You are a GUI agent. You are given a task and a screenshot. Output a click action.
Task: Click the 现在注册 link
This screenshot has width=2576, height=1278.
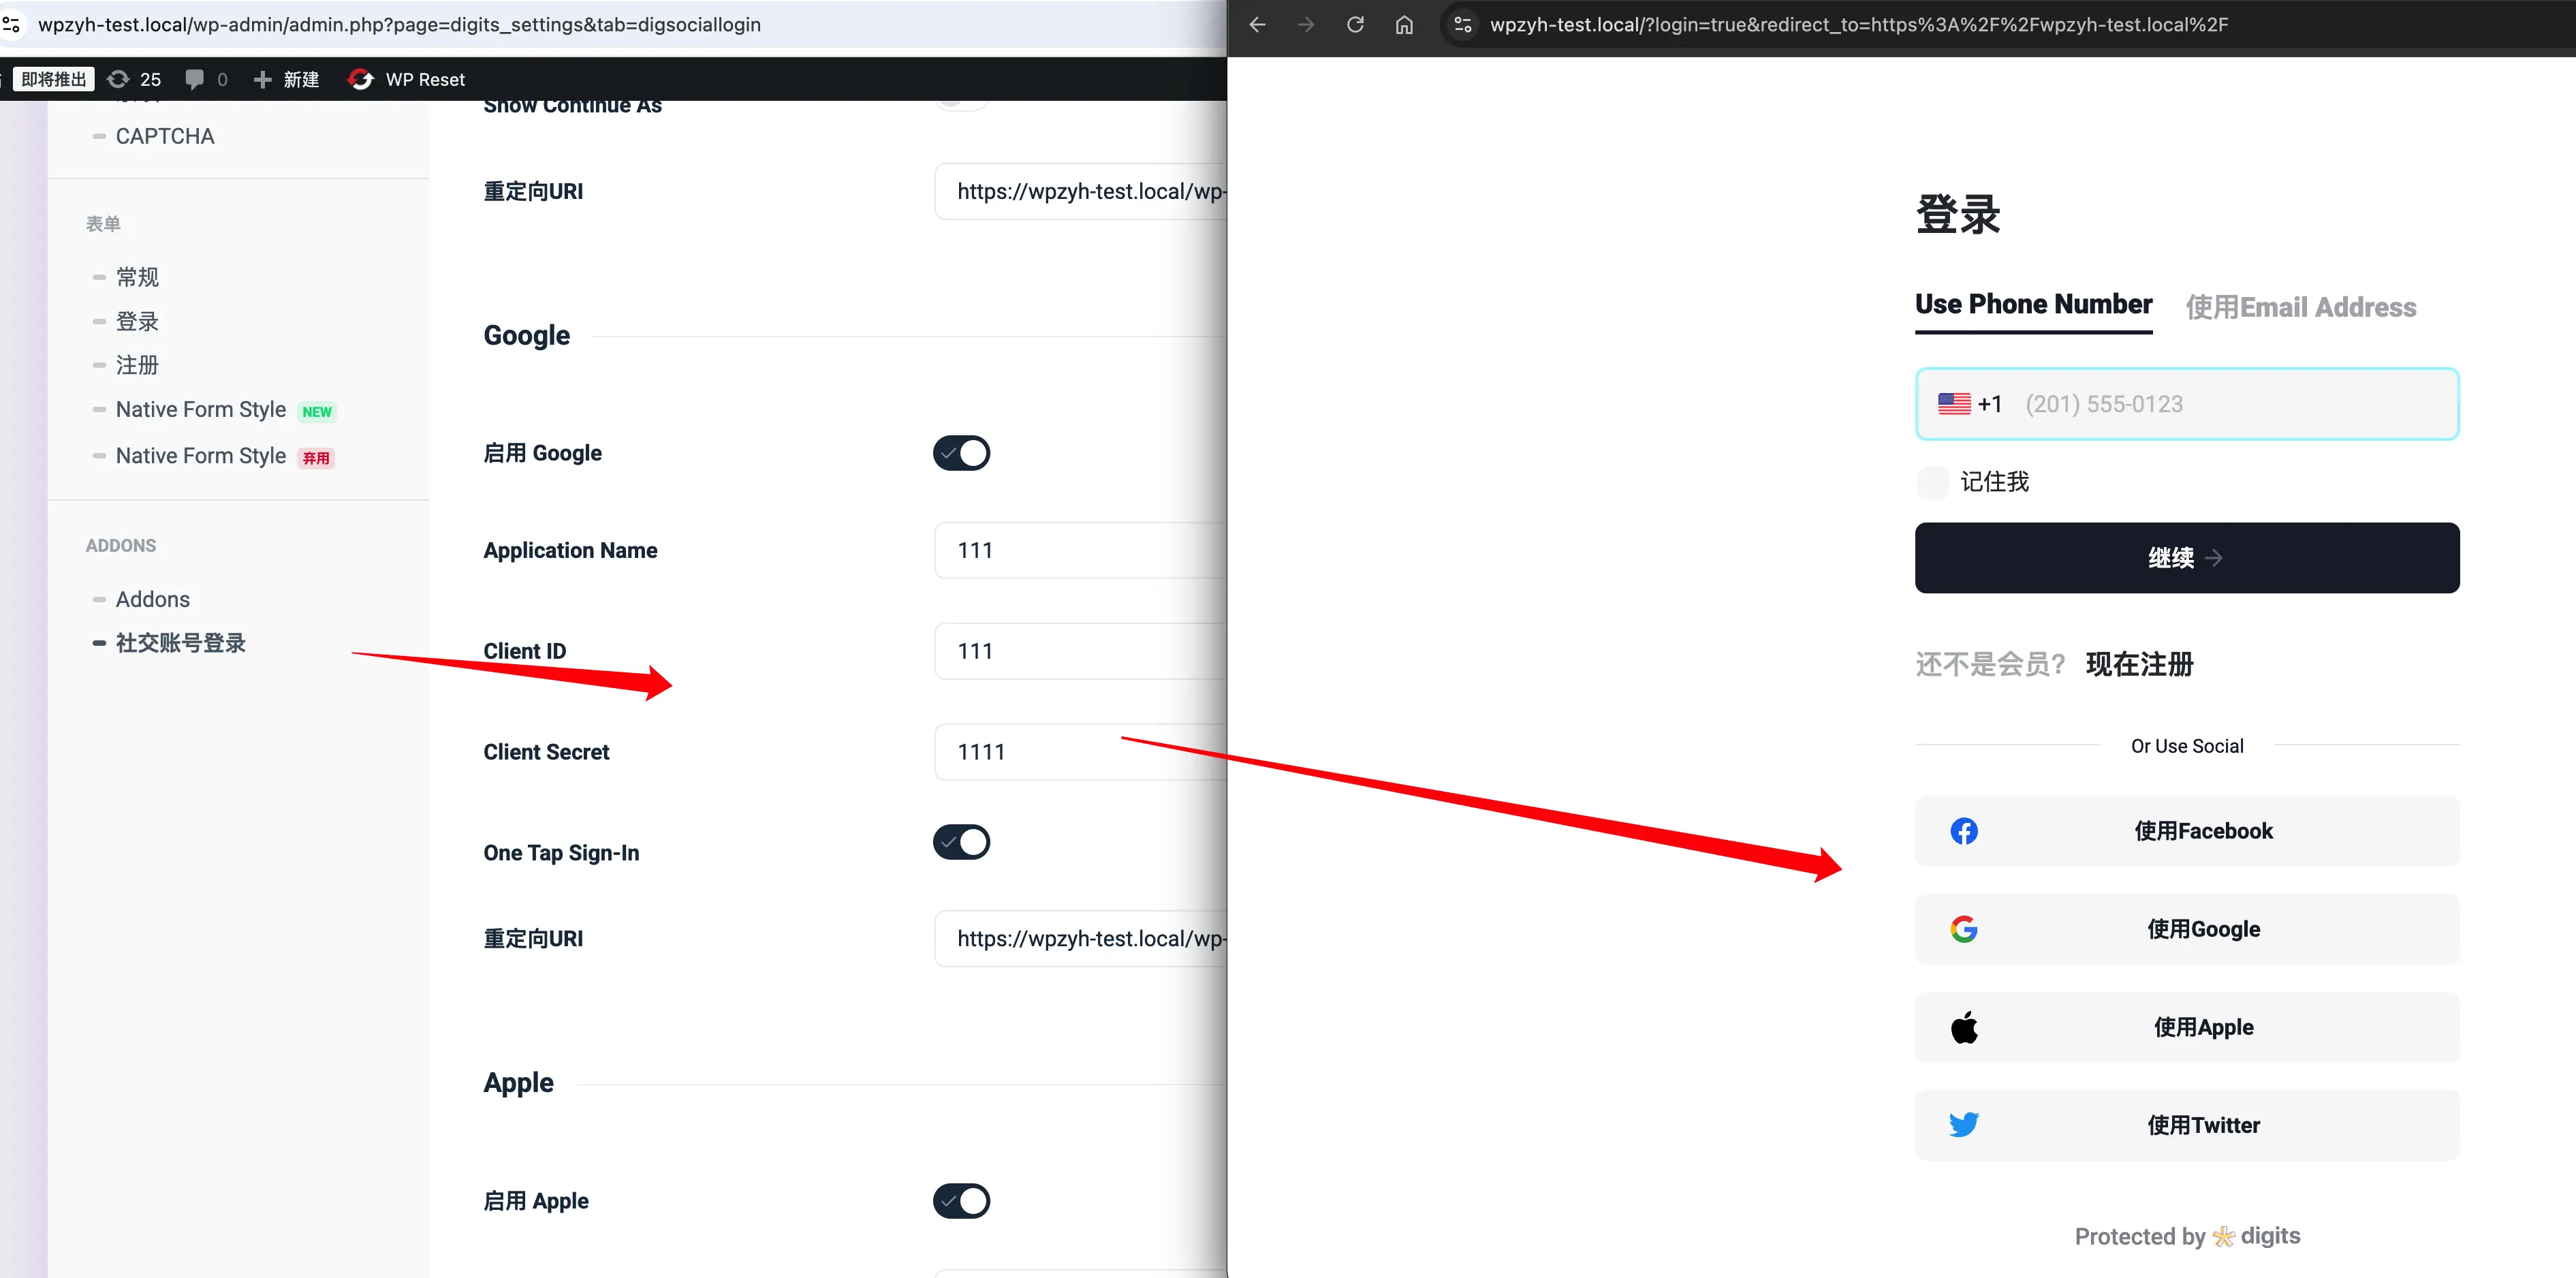coord(2139,665)
